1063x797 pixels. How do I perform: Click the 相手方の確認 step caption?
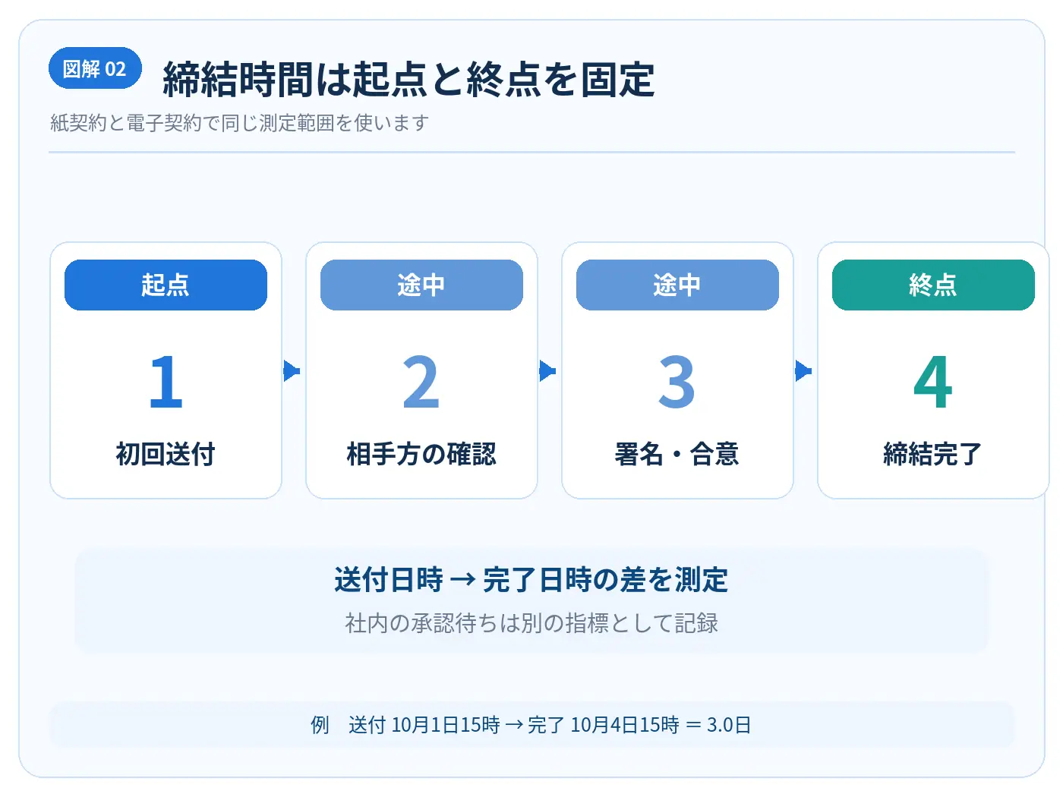point(421,454)
